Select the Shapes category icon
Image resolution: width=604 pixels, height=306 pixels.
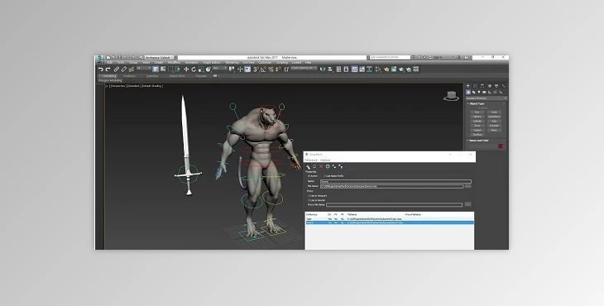click(473, 92)
